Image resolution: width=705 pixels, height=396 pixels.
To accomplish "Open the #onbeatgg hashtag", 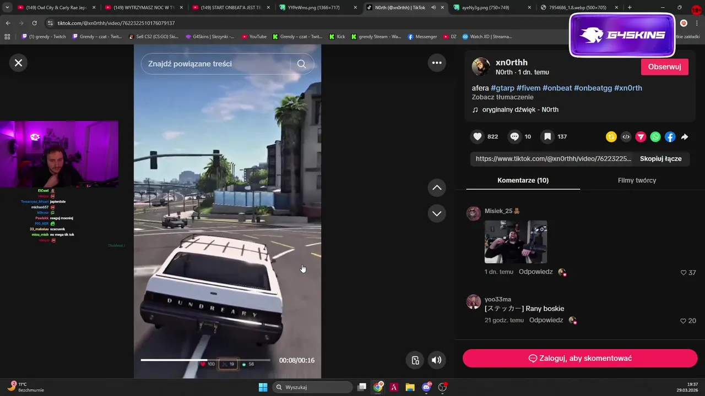I will [593, 88].
